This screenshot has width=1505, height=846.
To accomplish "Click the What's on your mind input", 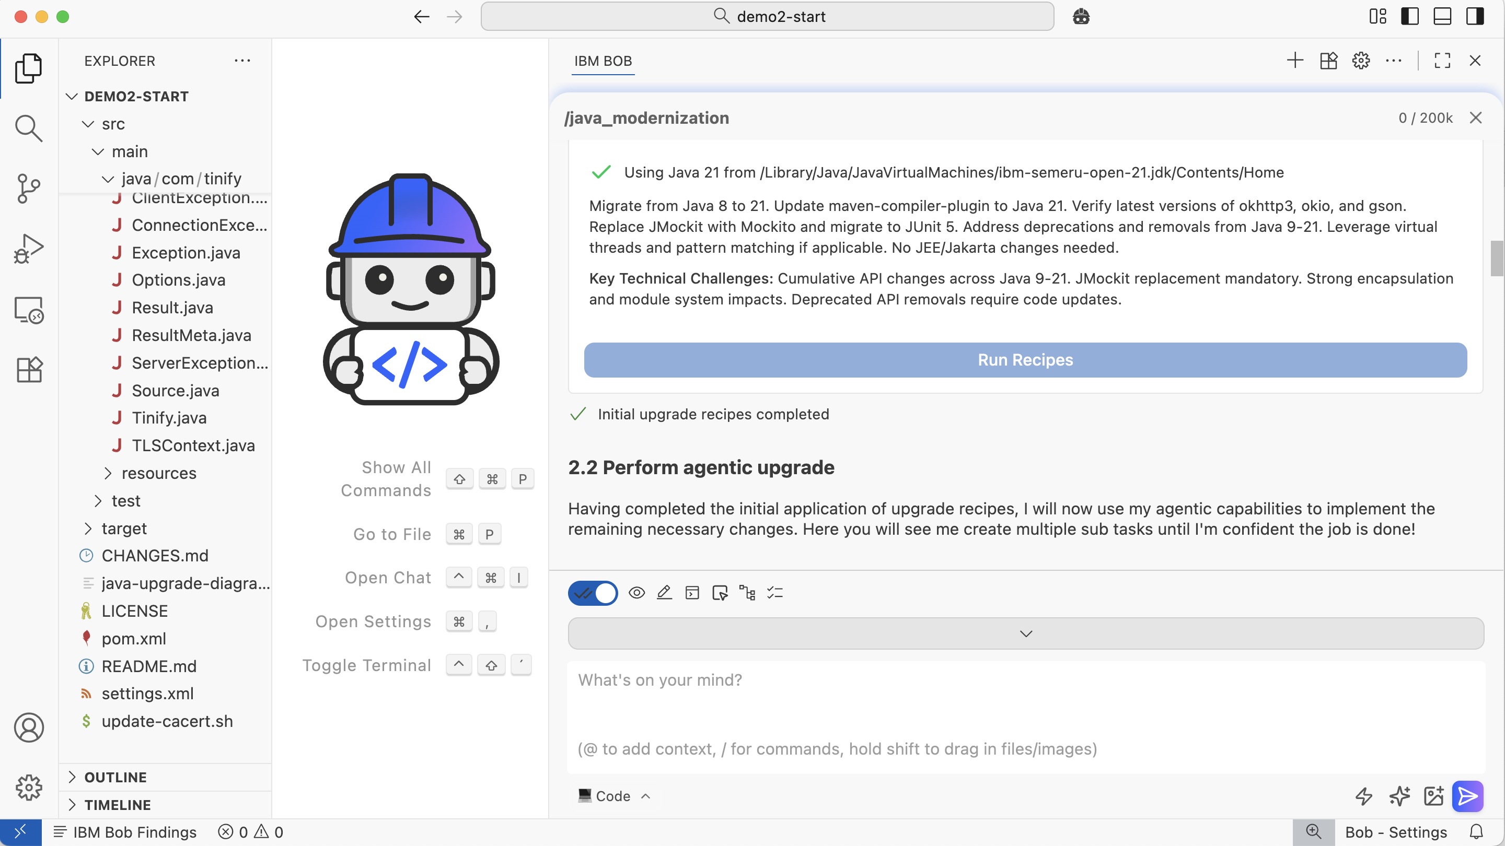I will (1025, 713).
